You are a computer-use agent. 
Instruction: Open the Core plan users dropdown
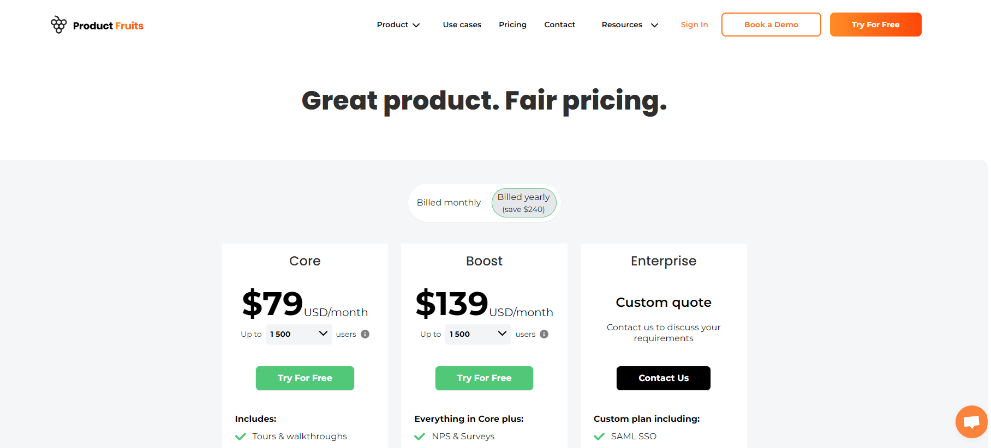[x=299, y=334]
